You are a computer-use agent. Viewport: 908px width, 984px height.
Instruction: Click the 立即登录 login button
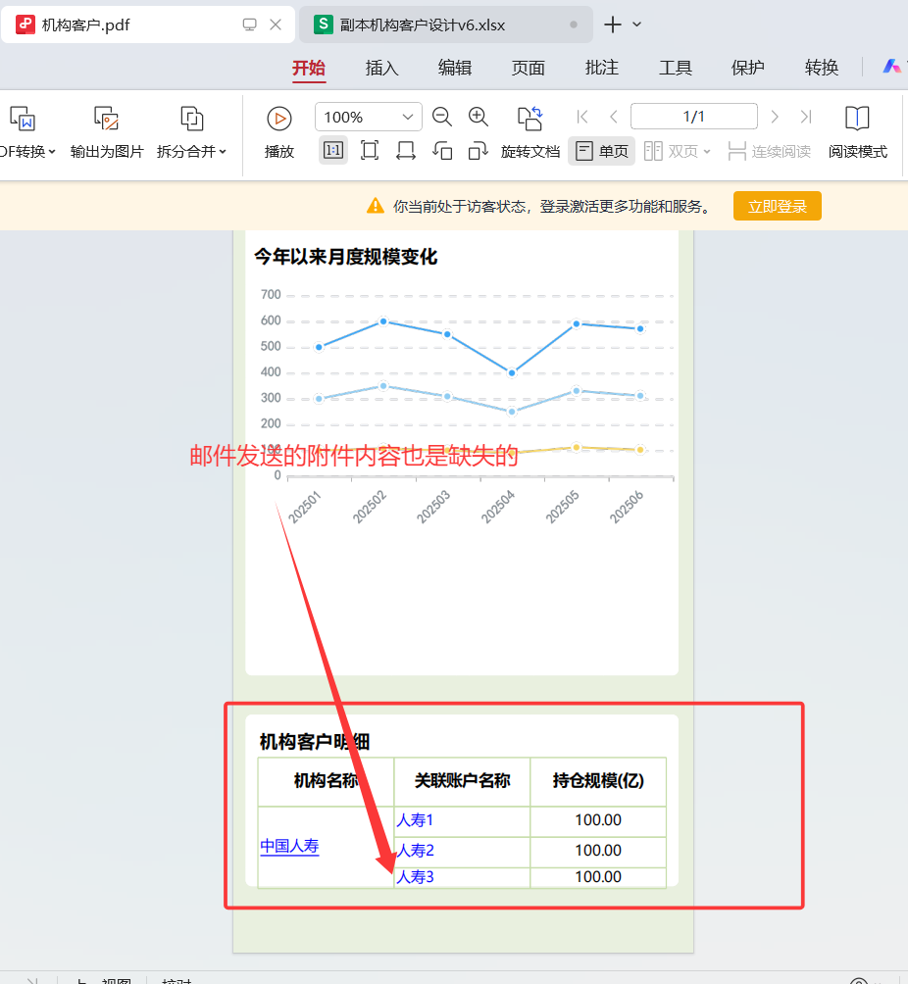tap(778, 206)
